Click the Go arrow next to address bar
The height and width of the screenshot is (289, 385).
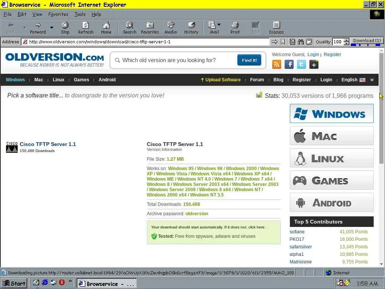click(x=274, y=42)
